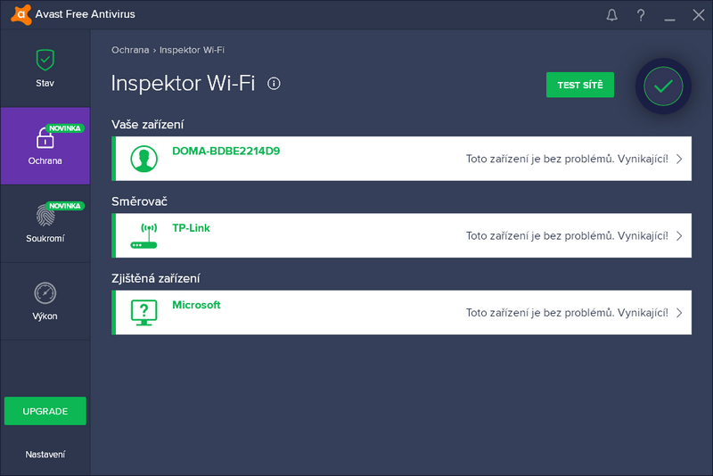Click the Inspektor Wi-Fi breadcrumb
This screenshot has height=476, width=713.
pyautogui.click(x=192, y=50)
